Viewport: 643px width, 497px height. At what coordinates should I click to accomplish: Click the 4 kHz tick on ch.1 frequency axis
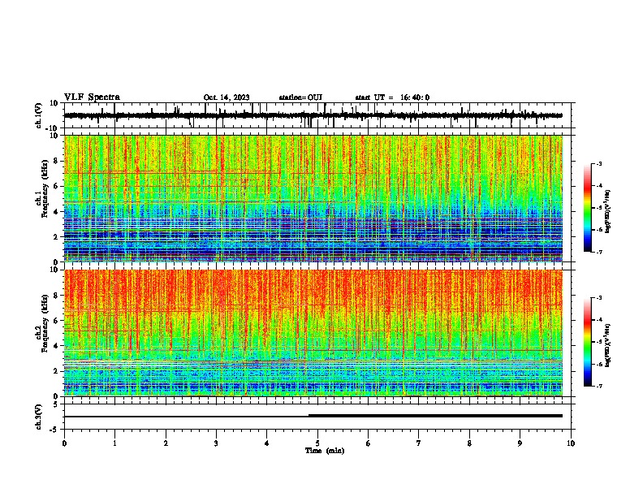coord(56,212)
